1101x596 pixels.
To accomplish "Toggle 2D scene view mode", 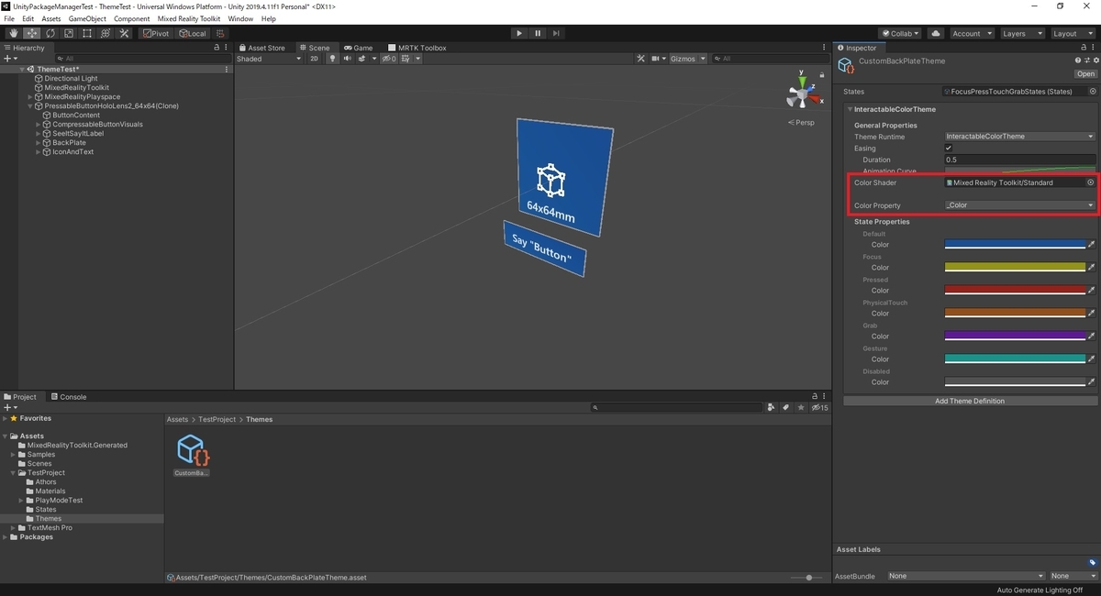I will coord(314,59).
